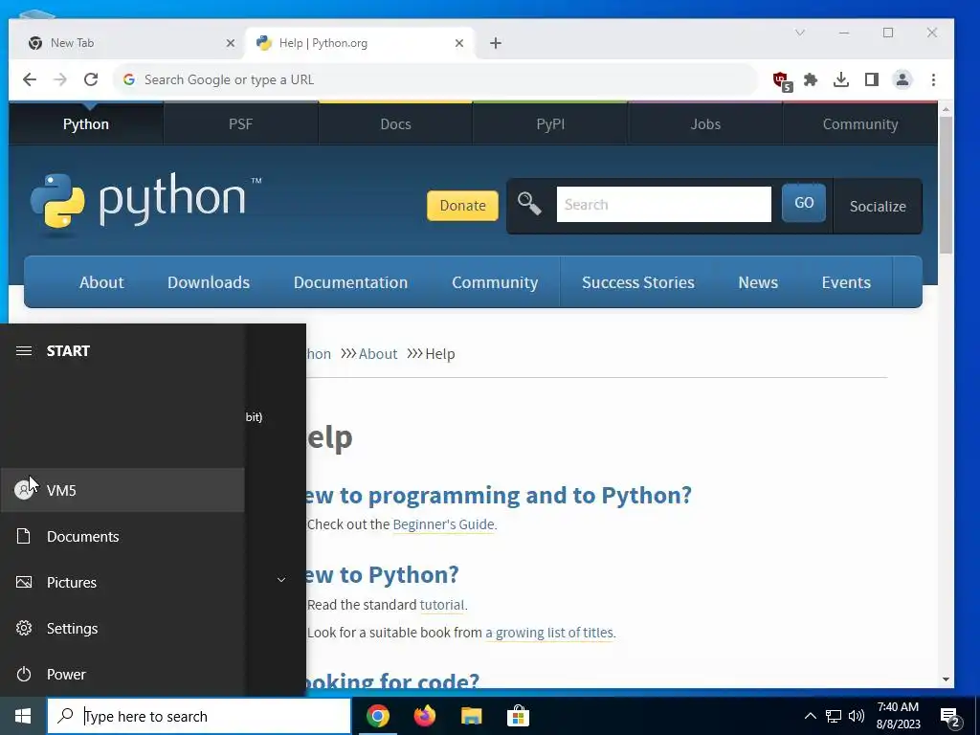Image resolution: width=980 pixels, height=735 pixels.
Task: Click the volume speaker icon in tray
Action: [x=857, y=716]
